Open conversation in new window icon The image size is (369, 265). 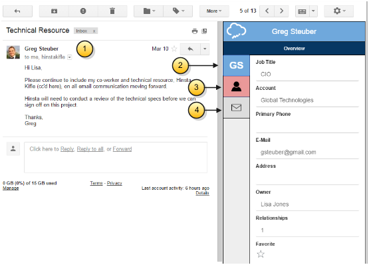pyautogui.click(x=205, y=31)
